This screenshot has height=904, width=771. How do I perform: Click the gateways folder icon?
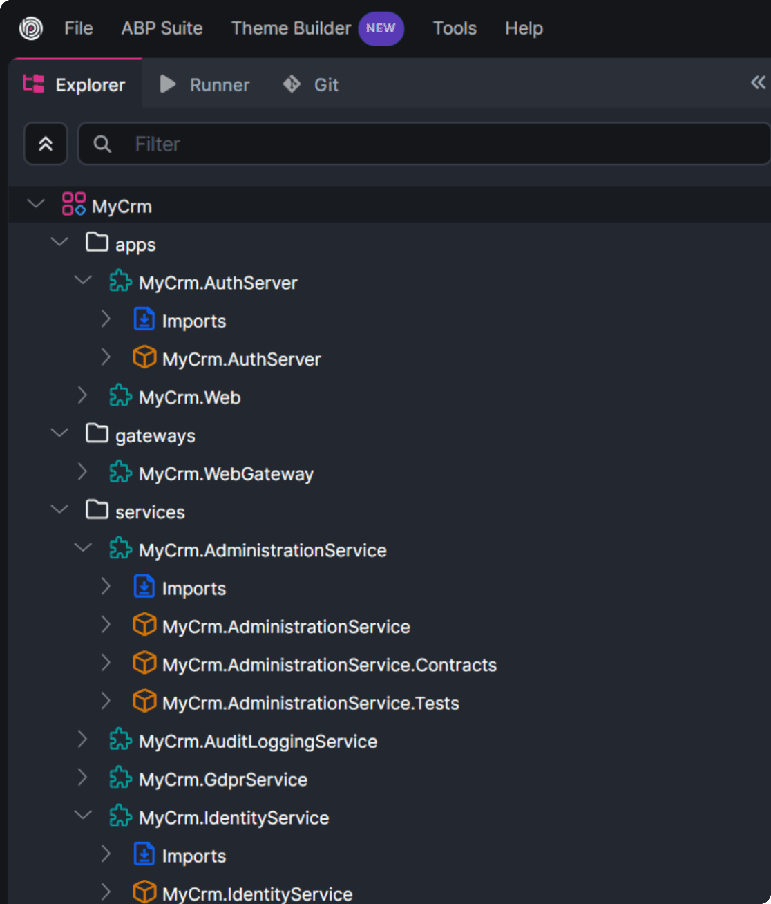coord(97,433)
